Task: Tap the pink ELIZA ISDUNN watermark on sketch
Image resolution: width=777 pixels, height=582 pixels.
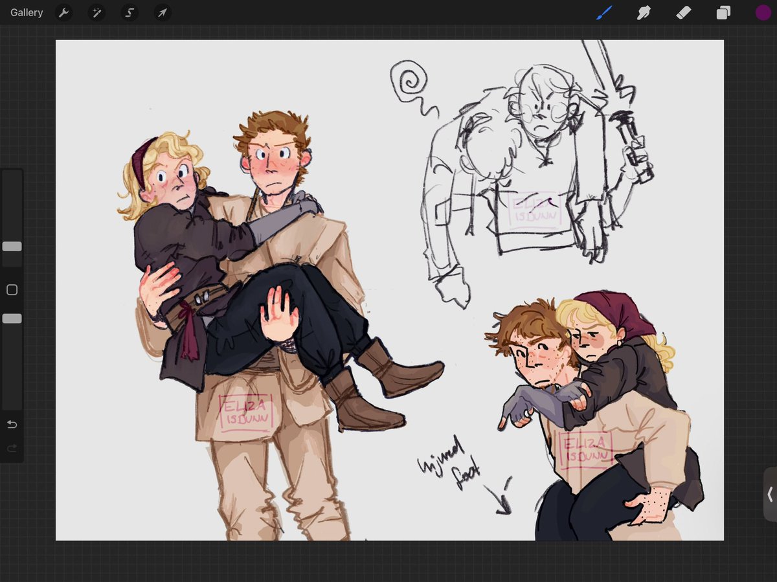Action: pyautogui.click(x=535, y=210)
